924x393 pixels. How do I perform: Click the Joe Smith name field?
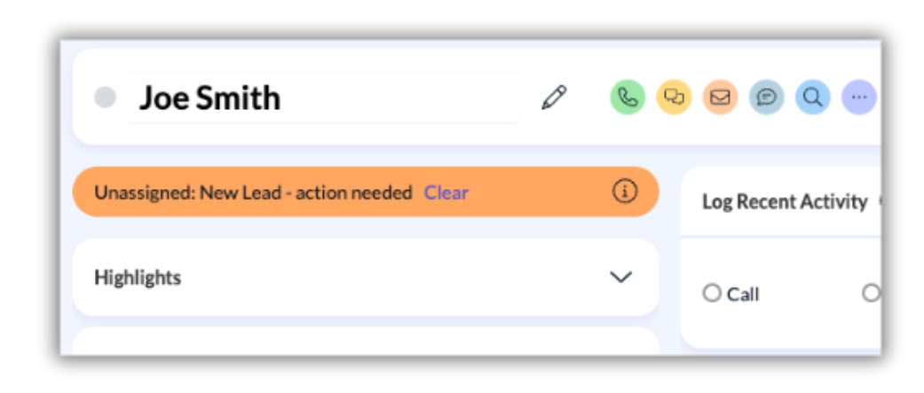323,98
